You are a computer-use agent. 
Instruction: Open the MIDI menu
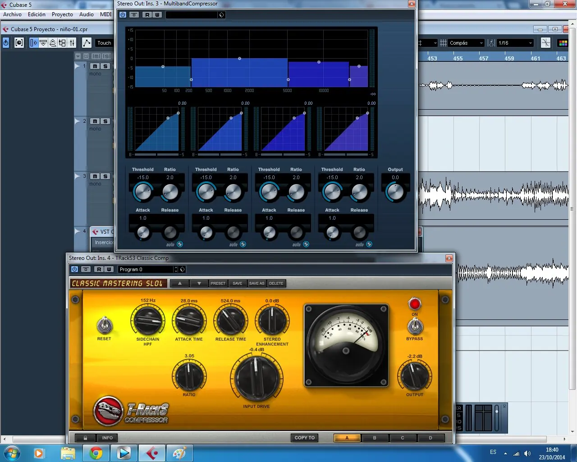click(105, 14)
